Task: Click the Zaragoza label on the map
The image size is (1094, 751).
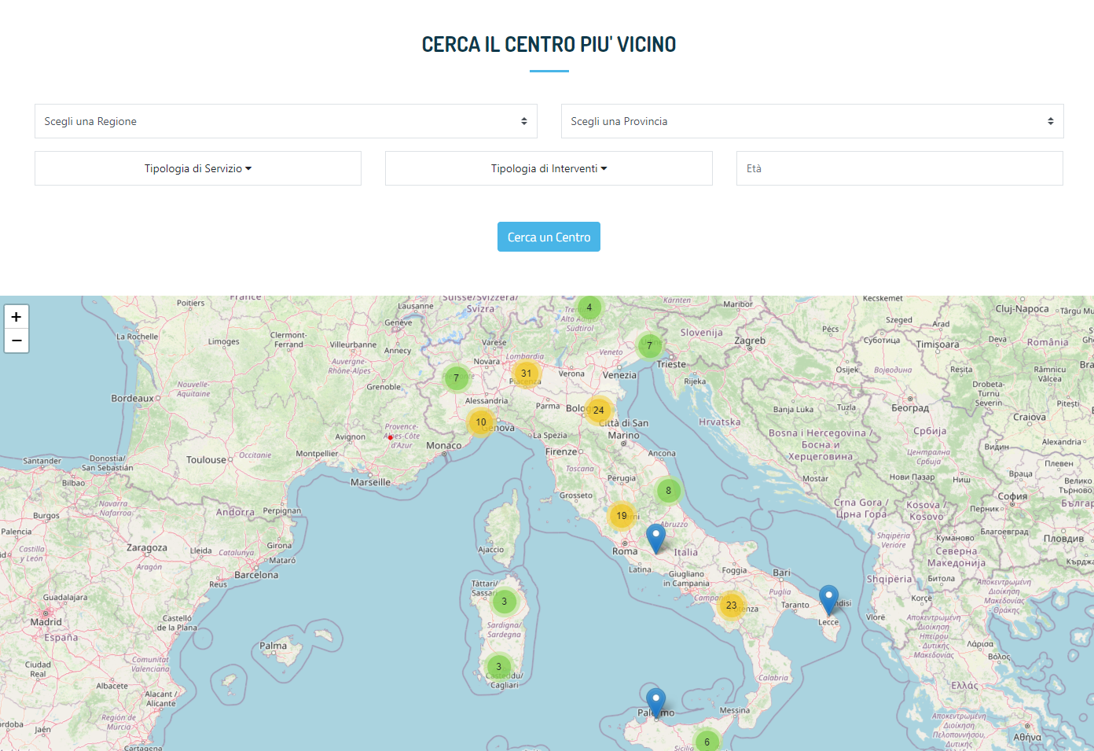Action: coord(147,548)
